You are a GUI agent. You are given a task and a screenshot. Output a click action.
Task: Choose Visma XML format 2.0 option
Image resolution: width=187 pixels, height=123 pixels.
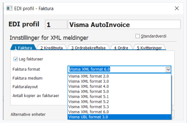[x=89, y=76]
